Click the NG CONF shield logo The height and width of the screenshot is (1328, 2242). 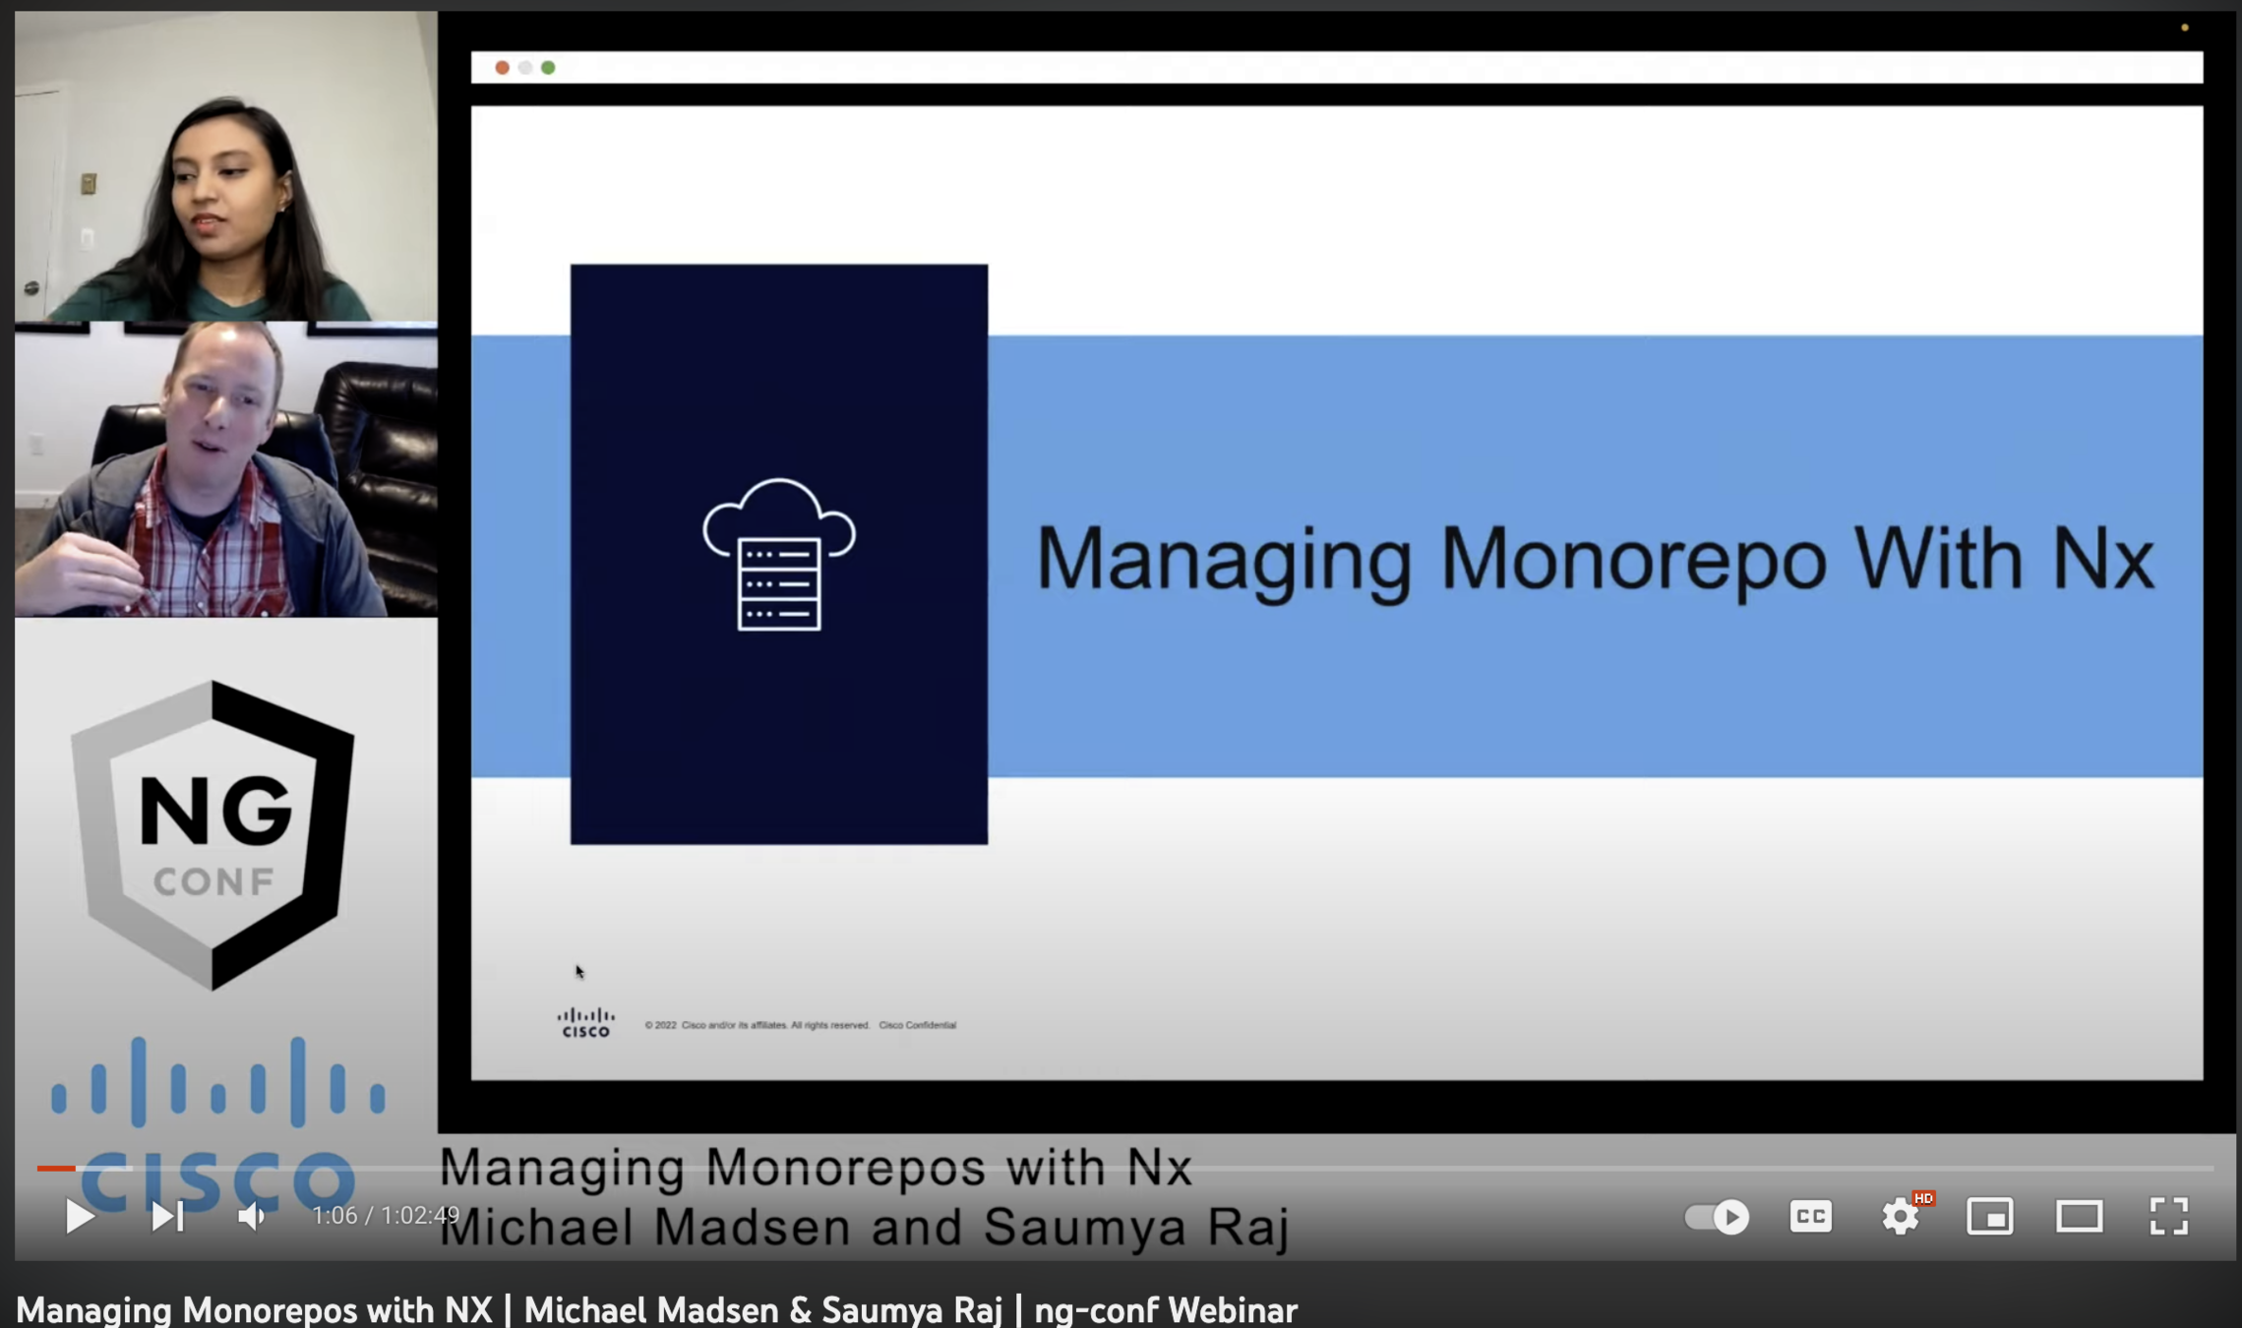tap(212, 834)
